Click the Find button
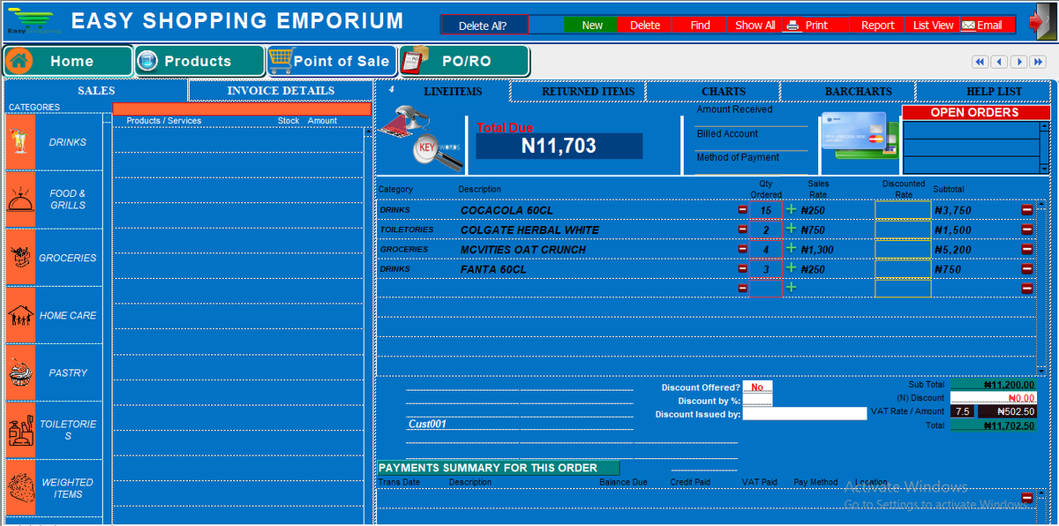The width and height of the screenshot is (1059, 526). pyautogui.click(x=701, y=25)
